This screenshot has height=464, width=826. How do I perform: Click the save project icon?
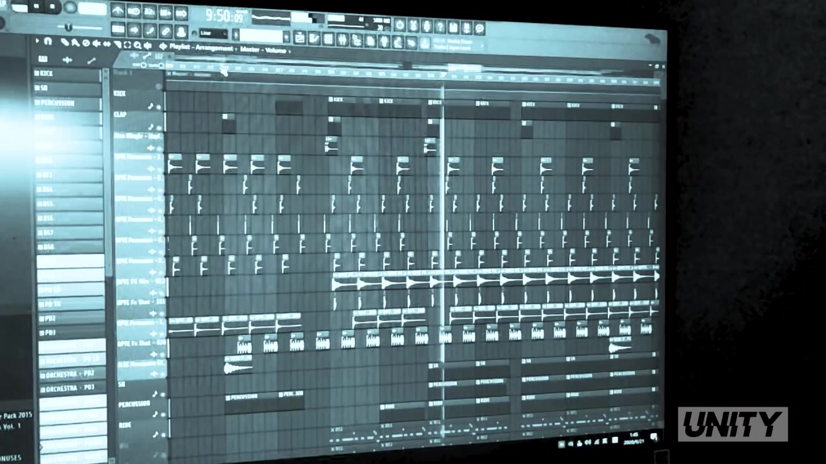click(452, 27)
